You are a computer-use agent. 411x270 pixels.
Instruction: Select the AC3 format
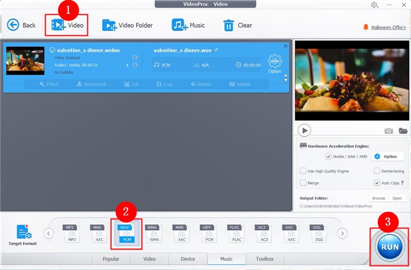pyautogui.click(x=263, y=233)
